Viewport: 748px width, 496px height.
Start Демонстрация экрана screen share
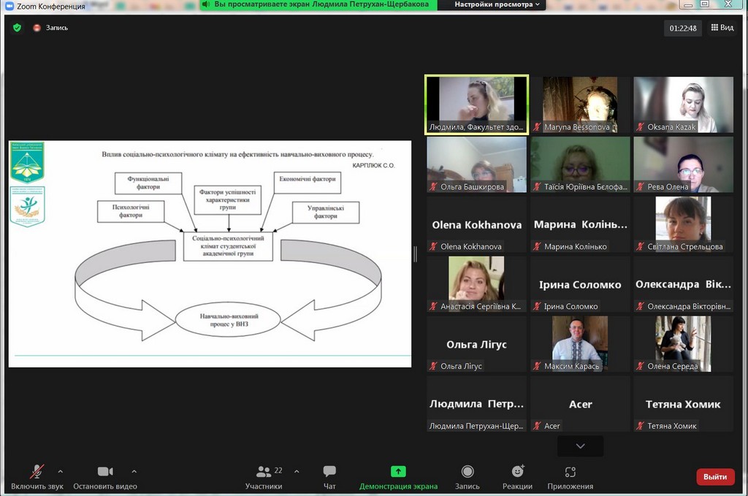pyautogui.click(x=398, y=477)
